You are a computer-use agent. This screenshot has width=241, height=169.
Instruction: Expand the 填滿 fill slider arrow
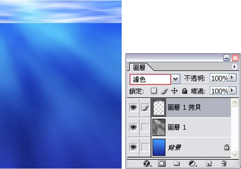point(232,90)
